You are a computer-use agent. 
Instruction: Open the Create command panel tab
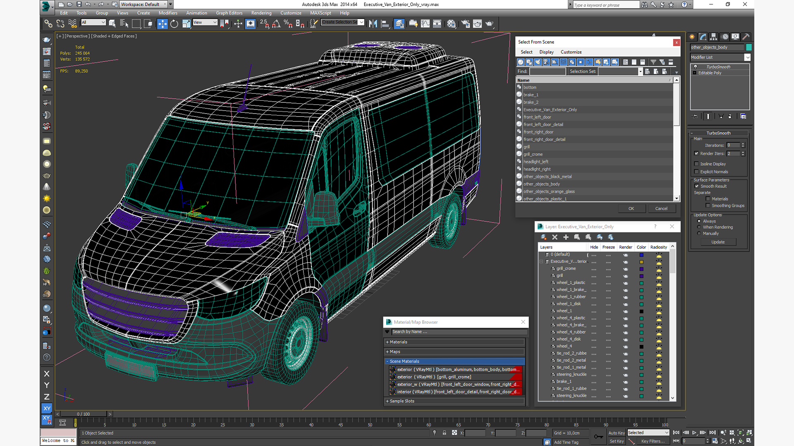pos(692,37)
